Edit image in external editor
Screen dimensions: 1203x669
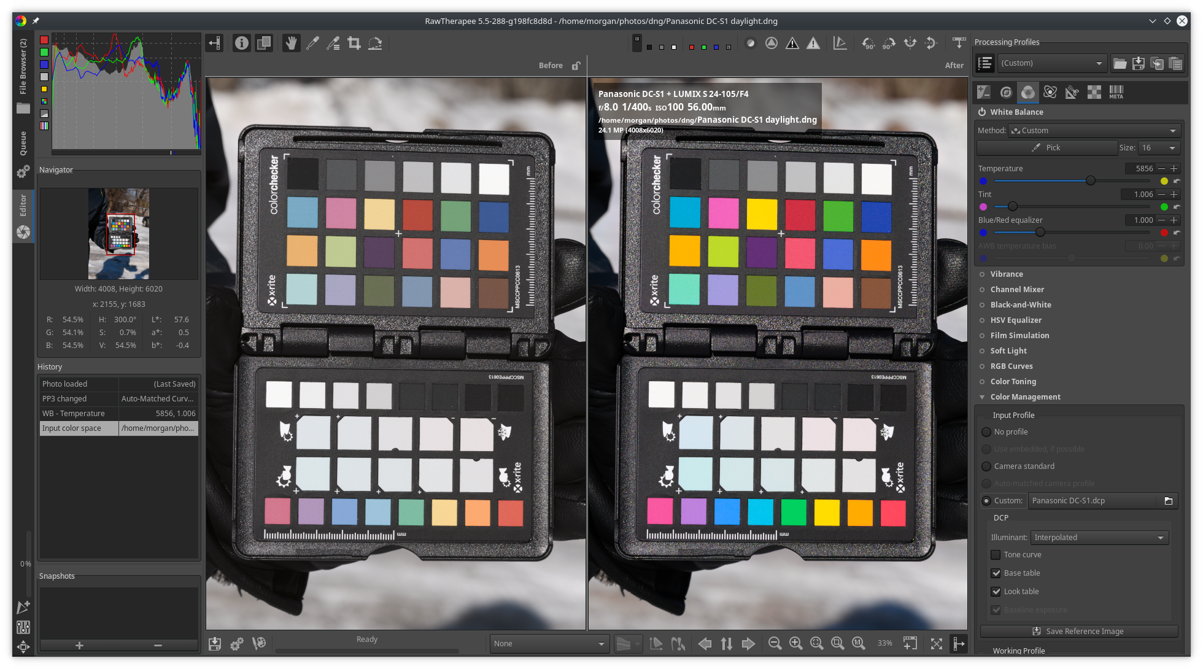259,644
